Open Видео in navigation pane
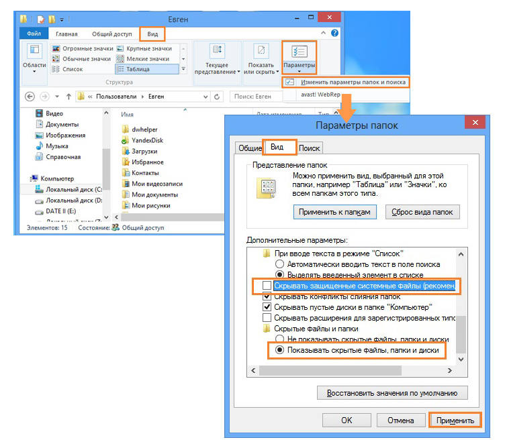Image resolution: width=505 pixels, height=448 pixels. pyautogui.click(x=49, y=113)
